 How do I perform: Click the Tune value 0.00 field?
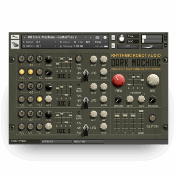[133, 42]
